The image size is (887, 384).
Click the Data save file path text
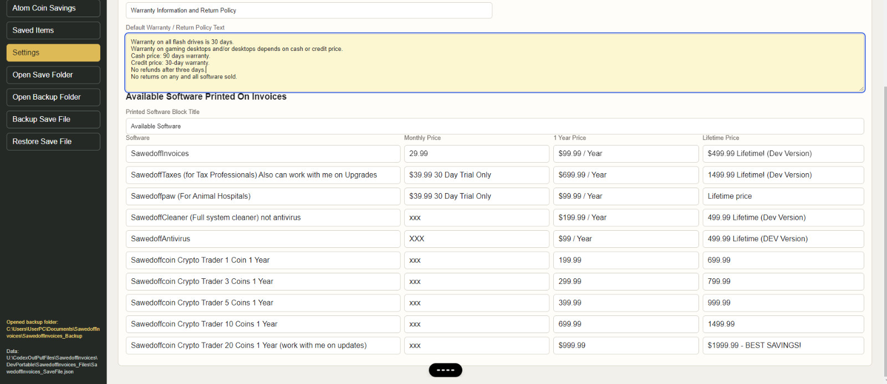click(52, 361)
